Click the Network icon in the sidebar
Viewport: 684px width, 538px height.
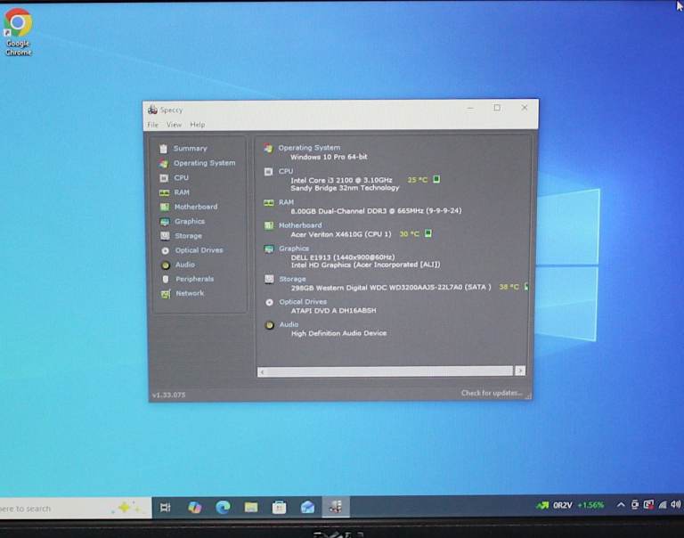pos(166,294)
